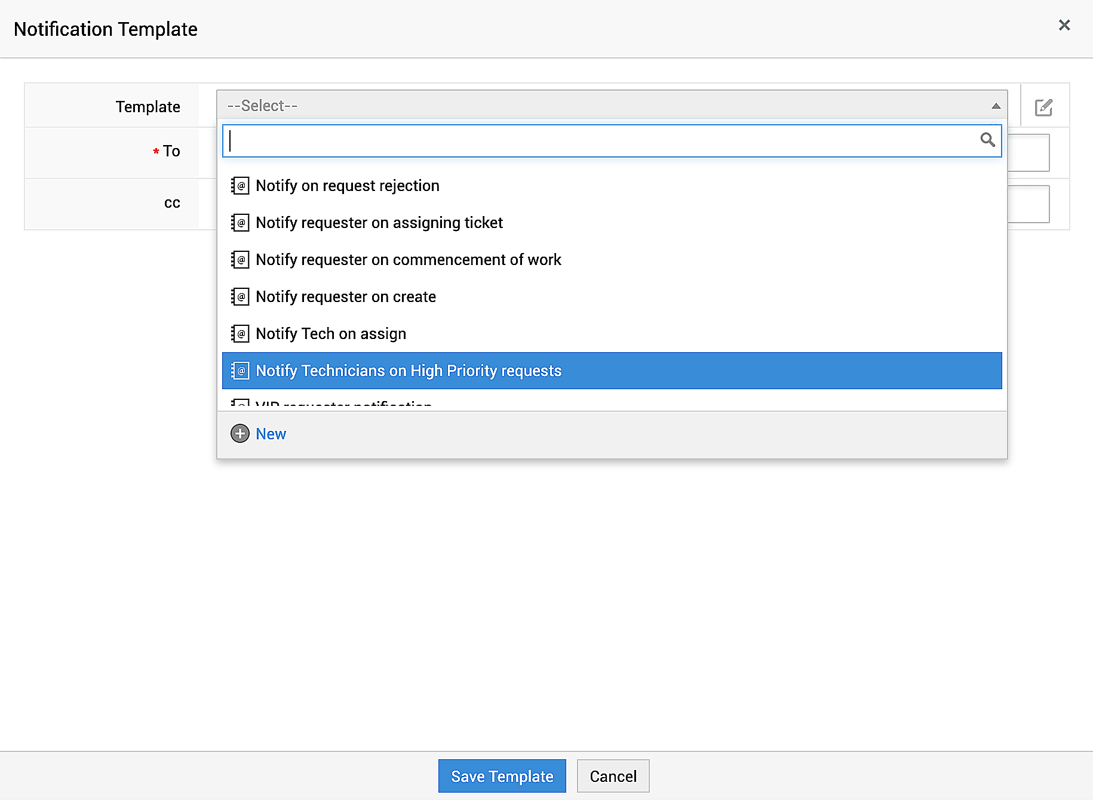Collapse the Template dropdown via its arrow
Viewport: 1093px width, 801px height.
click(996, 106)
